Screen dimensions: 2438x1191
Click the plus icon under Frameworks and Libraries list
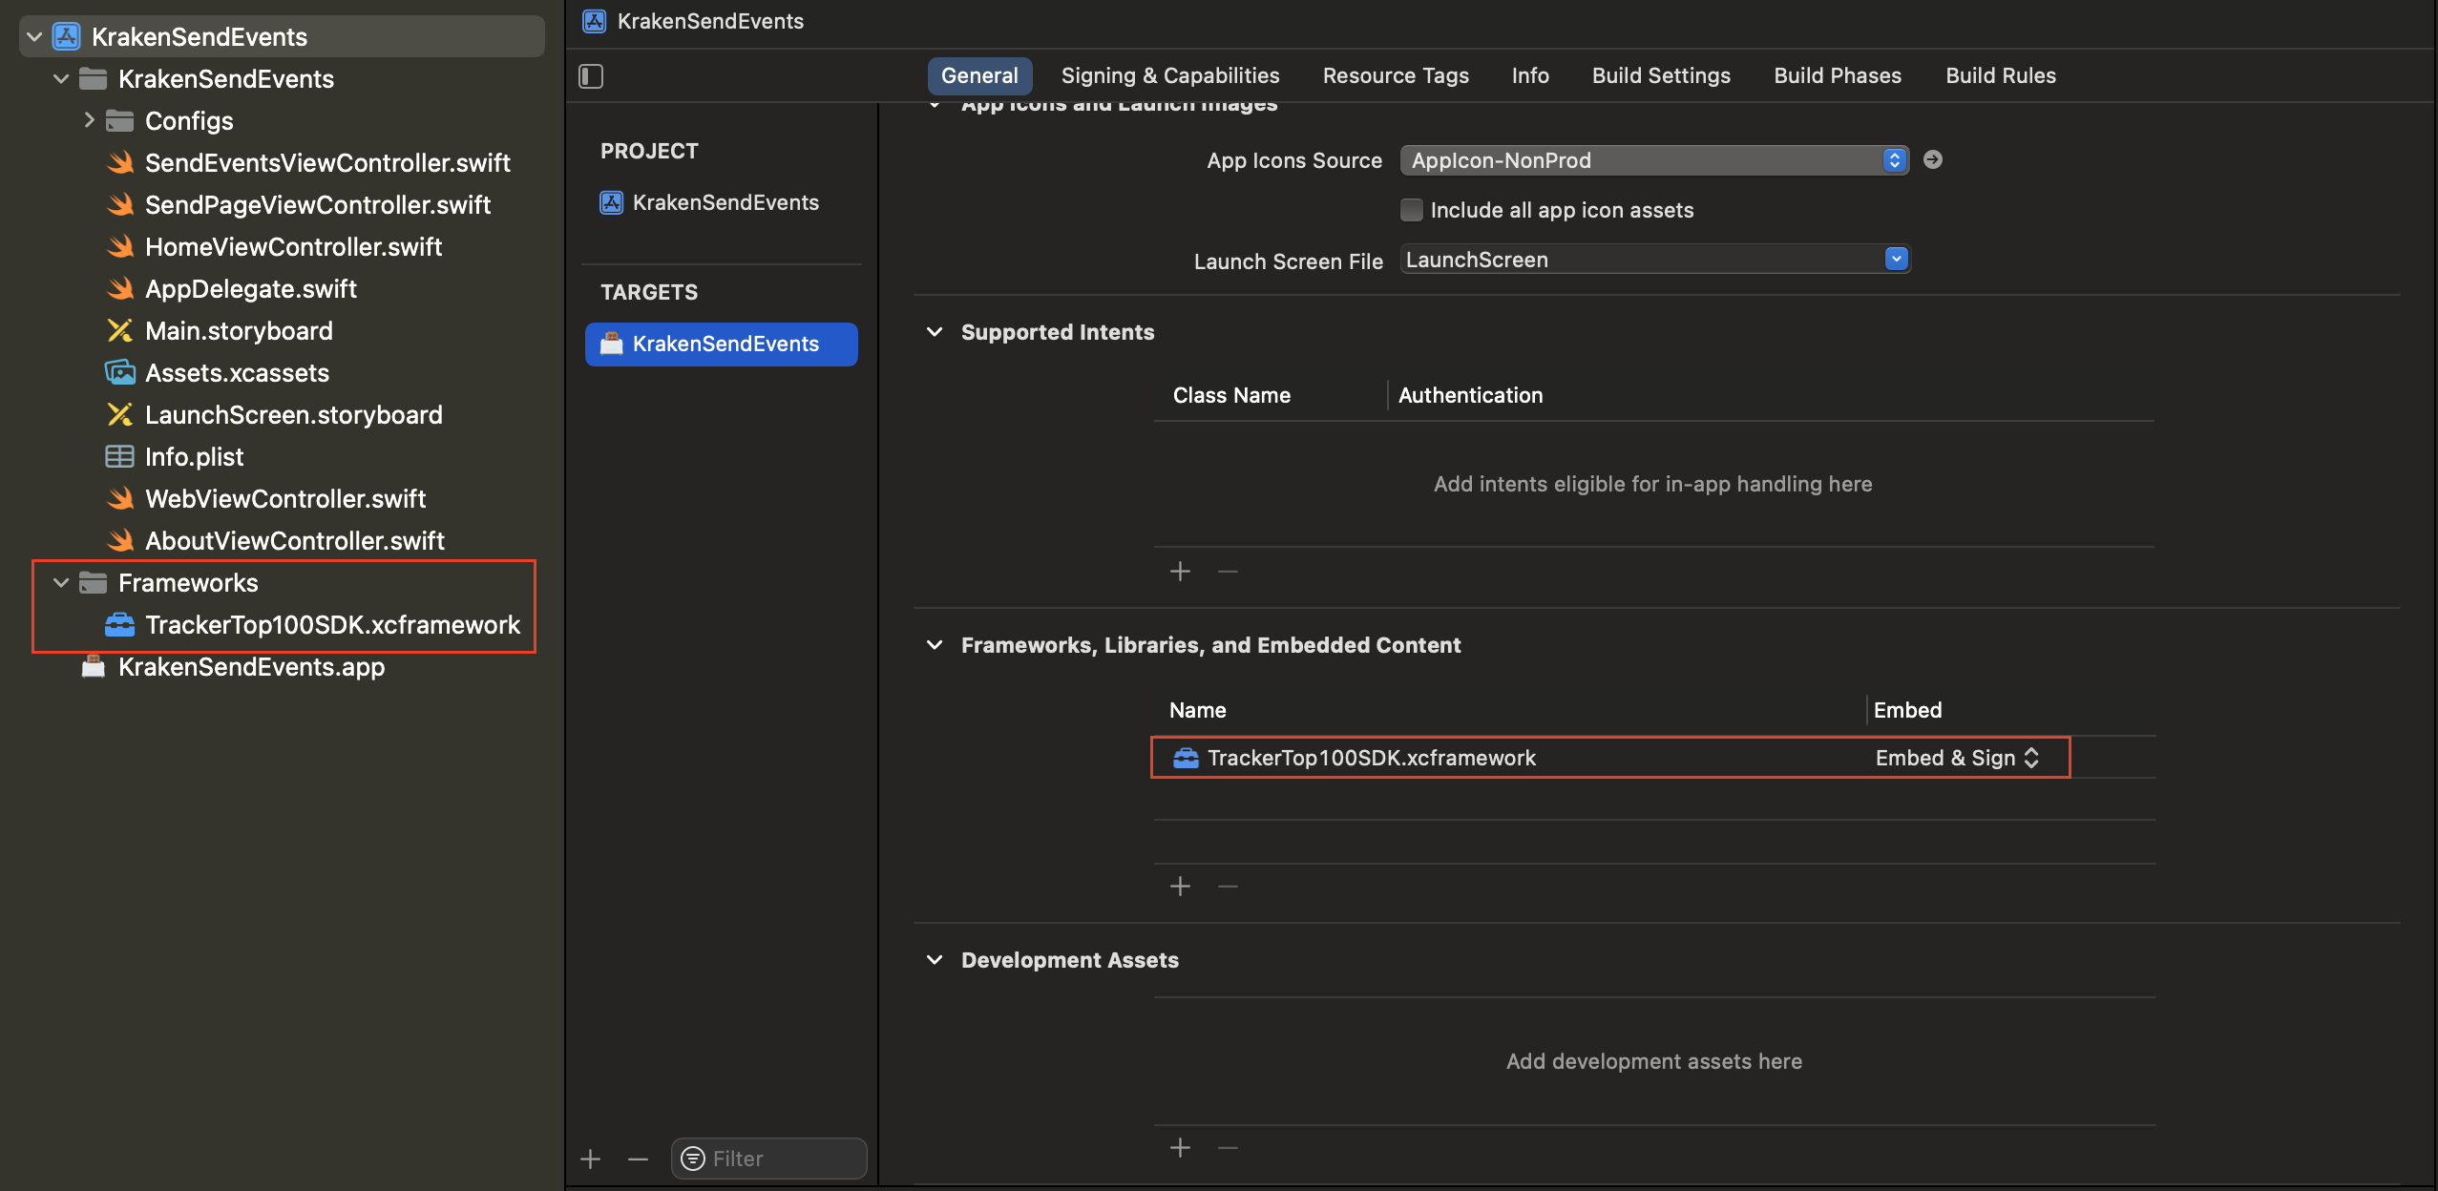click(1180, 886)
